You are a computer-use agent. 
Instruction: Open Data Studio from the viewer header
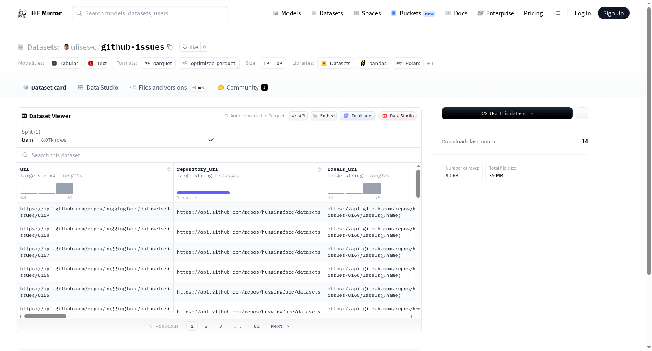(398, 116)
